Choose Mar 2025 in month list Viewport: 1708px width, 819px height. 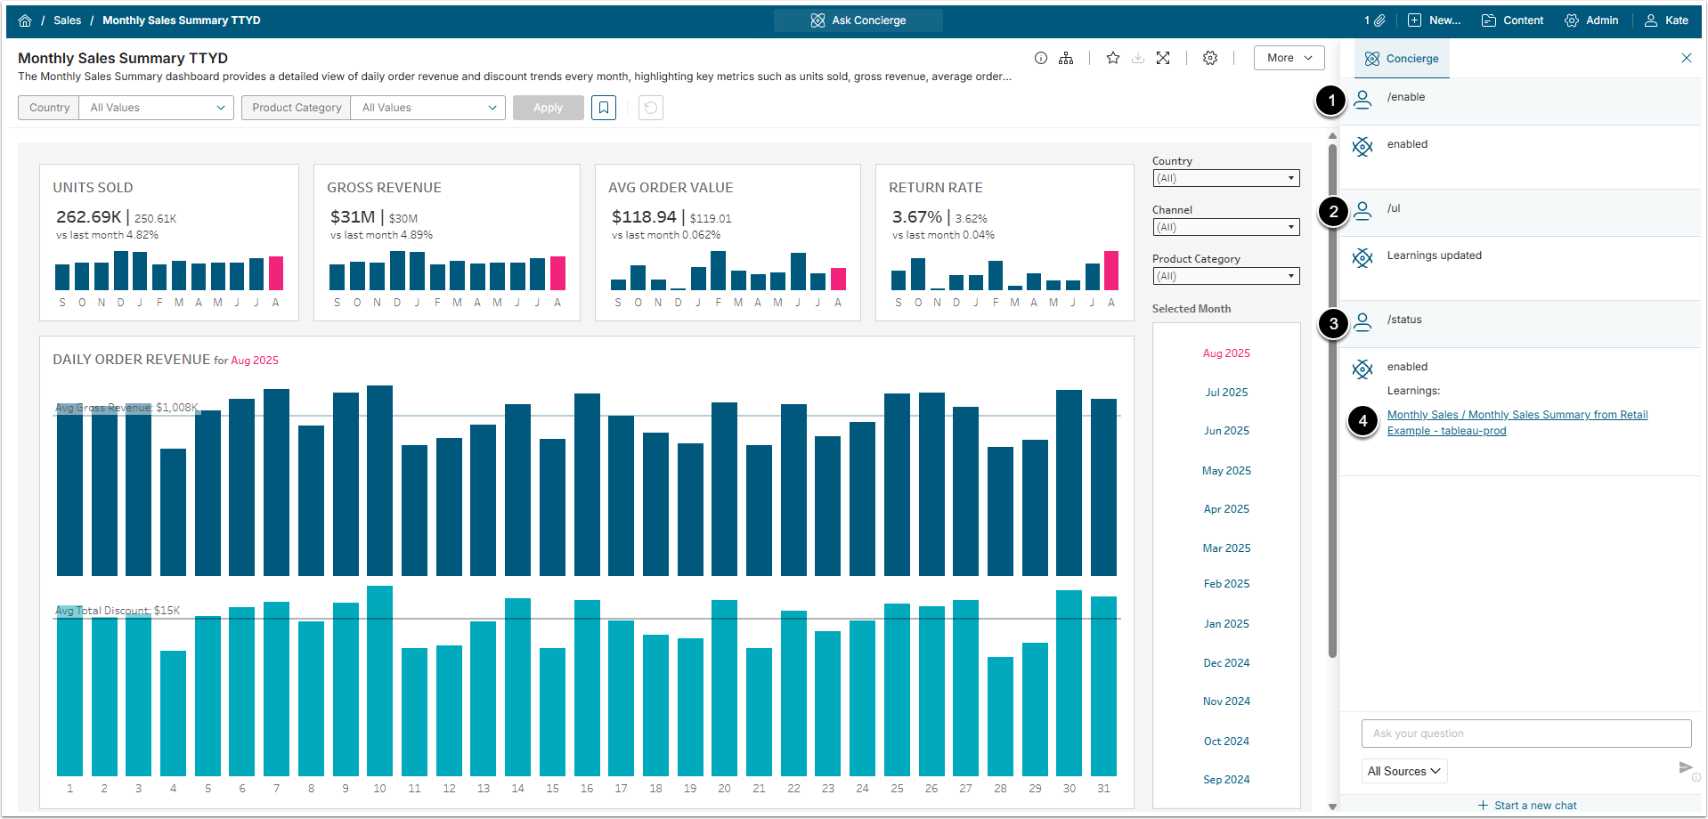[1226, 548]
